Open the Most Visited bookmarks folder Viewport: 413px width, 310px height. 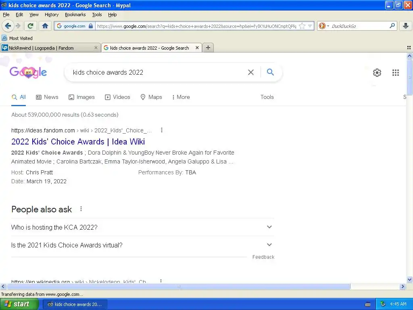point(17,38)
